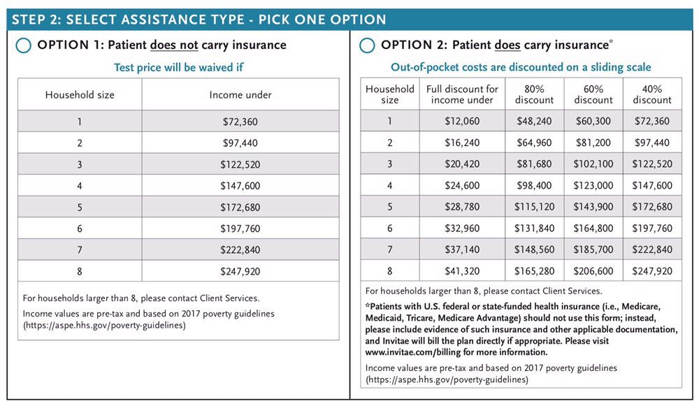Click the $12,060 full discount cell
This screenshot has height=408, width=699.
[462, 122]
